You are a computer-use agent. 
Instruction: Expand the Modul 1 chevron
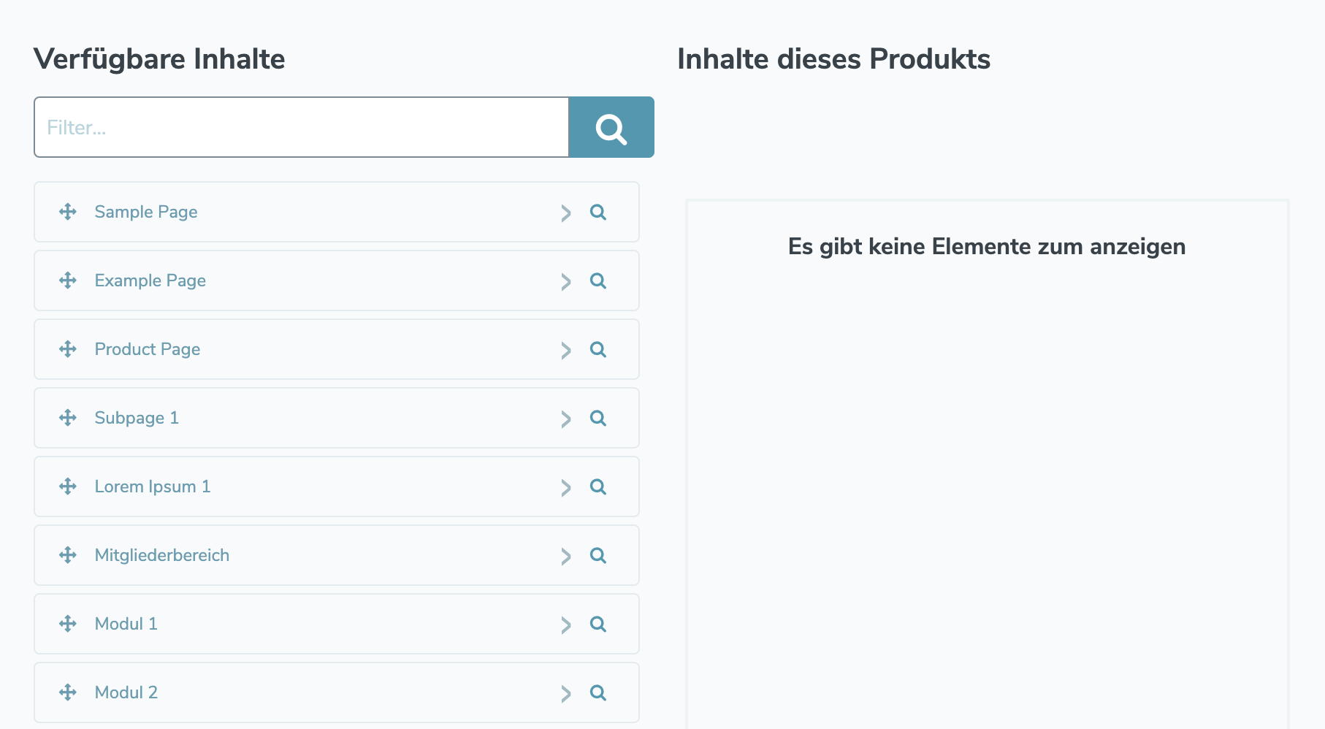tap(565, 625)
